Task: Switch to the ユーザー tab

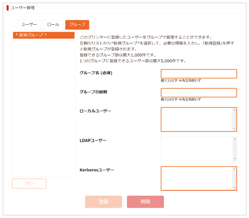Action: coord(29,25)
